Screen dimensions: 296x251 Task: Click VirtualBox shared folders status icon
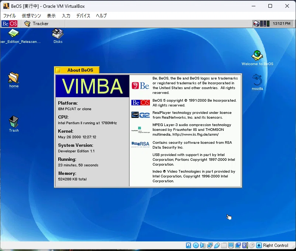click(224, 245)
